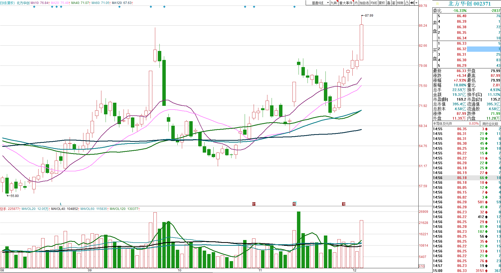Select buy level 1 price 86.33
This screenshot has width=501, height=273.
(x=461, y=43)
